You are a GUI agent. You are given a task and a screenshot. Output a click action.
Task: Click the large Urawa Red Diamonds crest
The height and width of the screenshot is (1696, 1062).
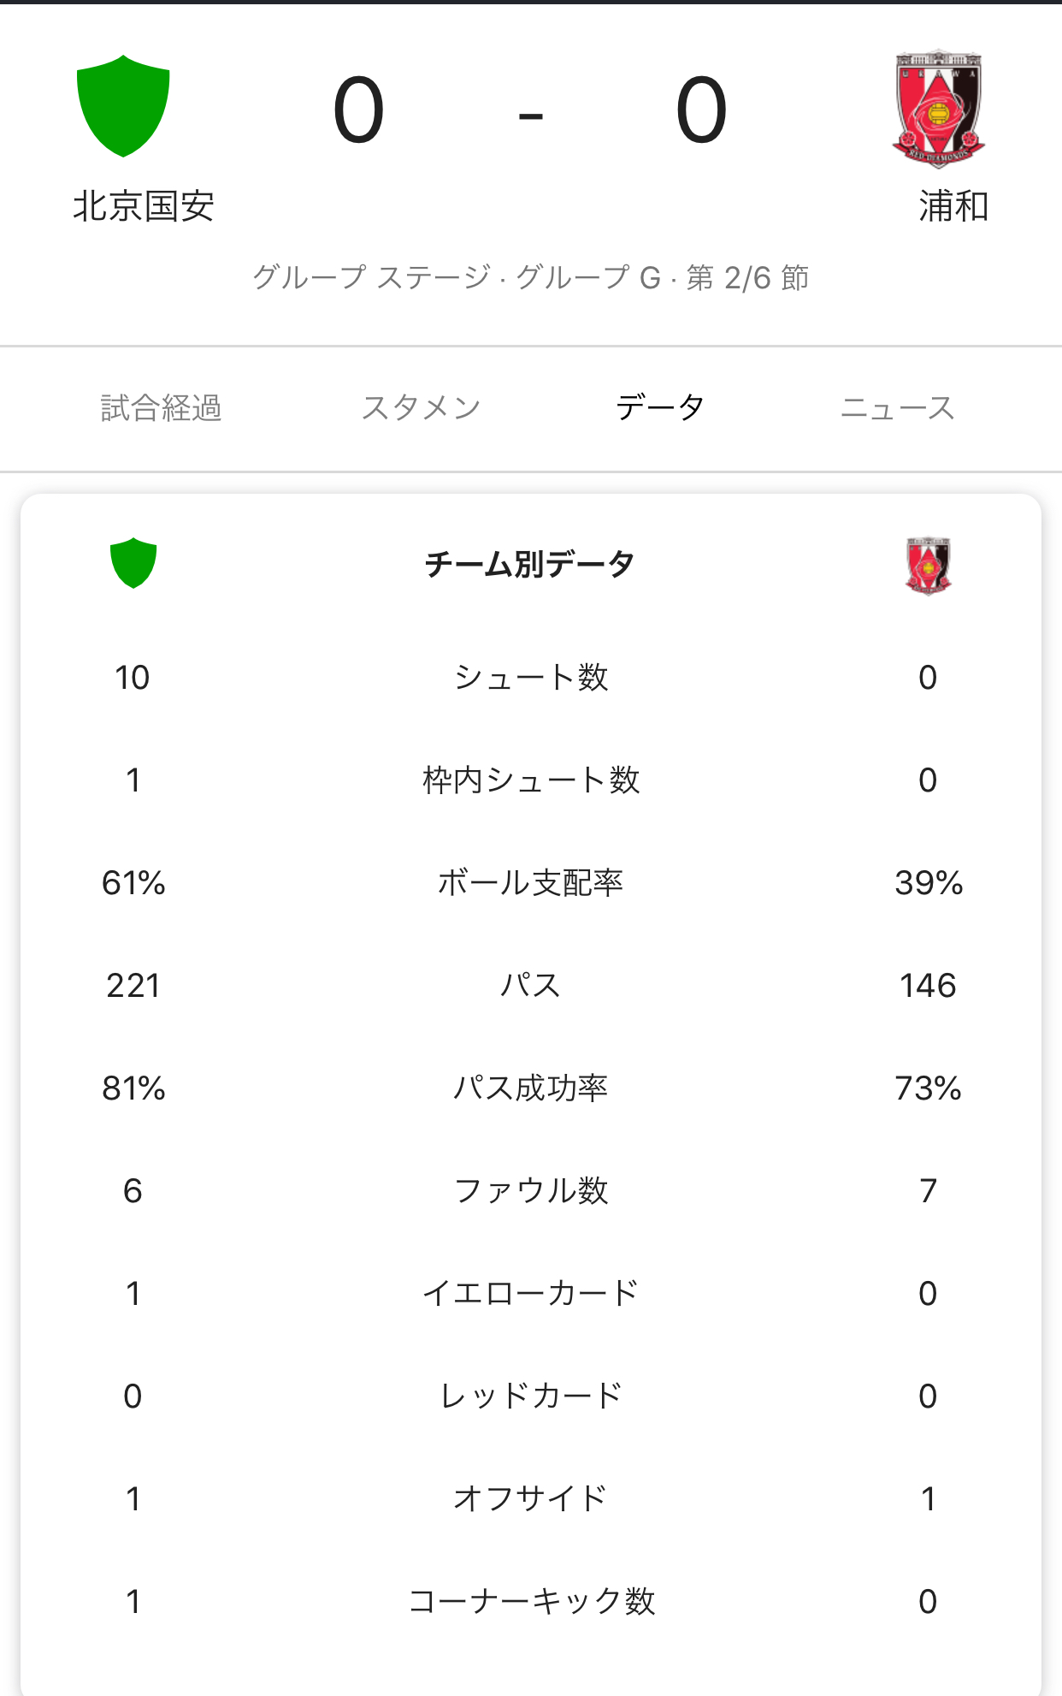click(938, 108)
